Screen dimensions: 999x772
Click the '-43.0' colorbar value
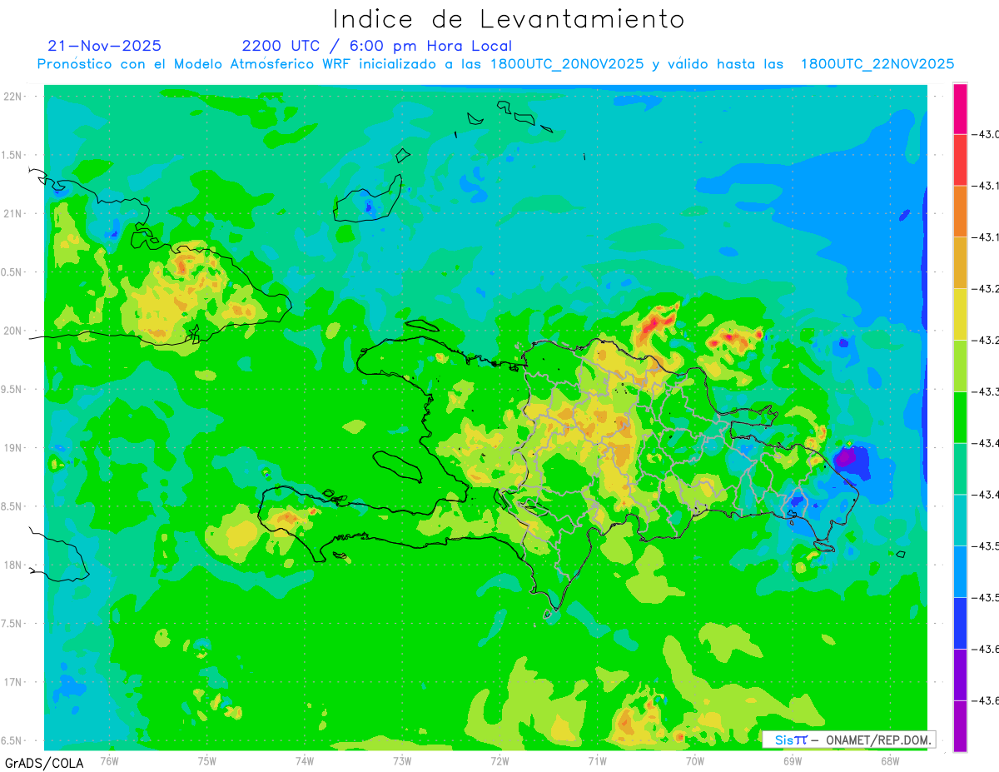click(x=986, y=135)
